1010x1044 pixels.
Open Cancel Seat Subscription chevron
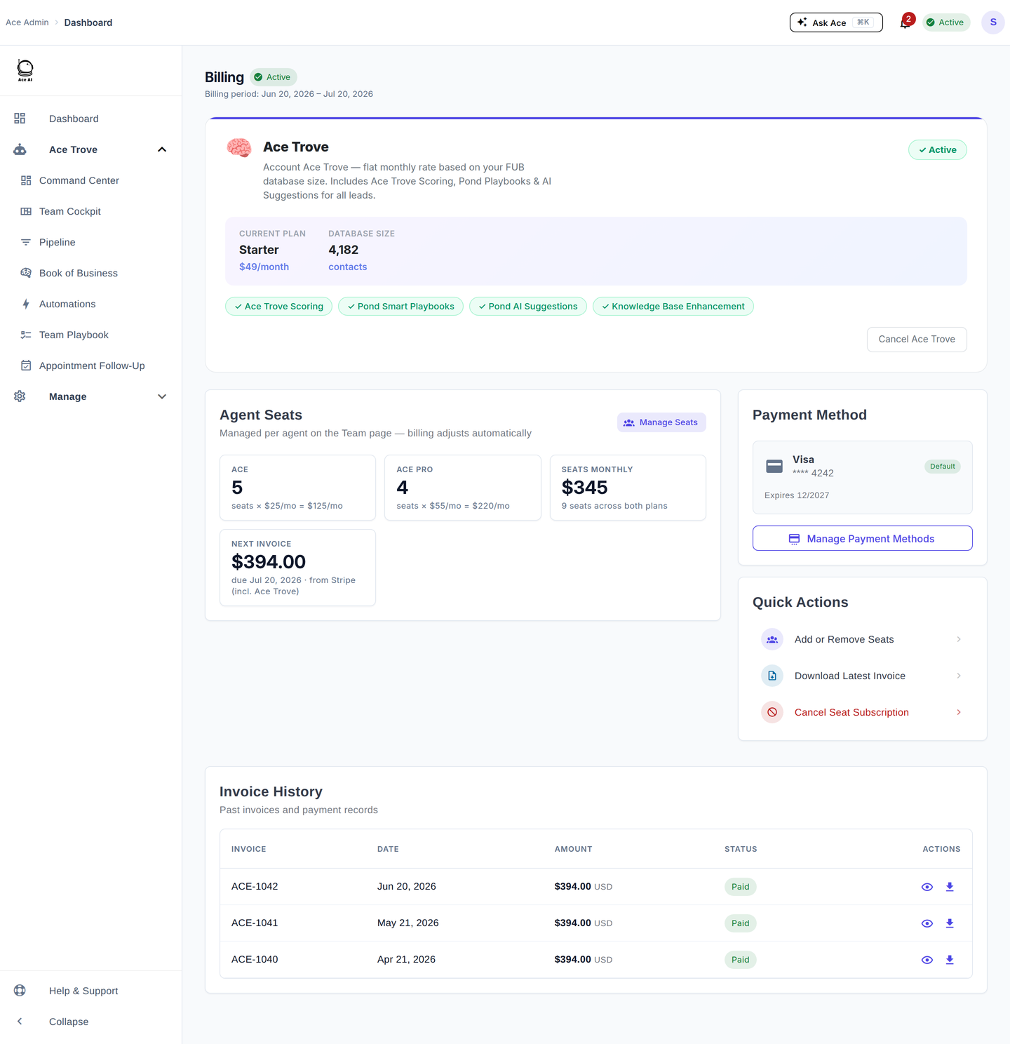click(959, 712)
